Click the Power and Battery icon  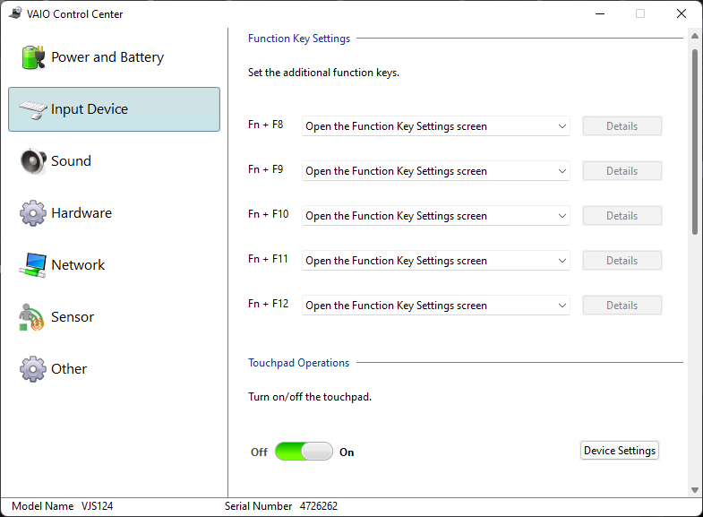[32, 57]
